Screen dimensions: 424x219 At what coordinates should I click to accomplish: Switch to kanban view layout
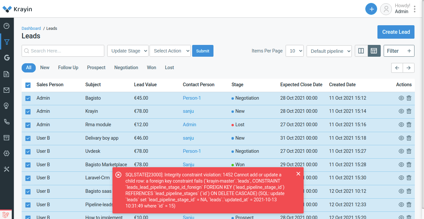[361, 51]
